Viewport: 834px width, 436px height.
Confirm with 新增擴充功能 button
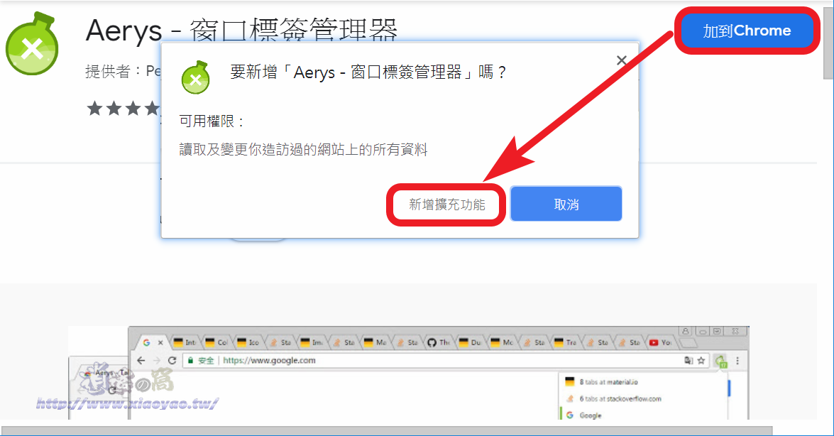pyautogui.click(x=446, y=205)
